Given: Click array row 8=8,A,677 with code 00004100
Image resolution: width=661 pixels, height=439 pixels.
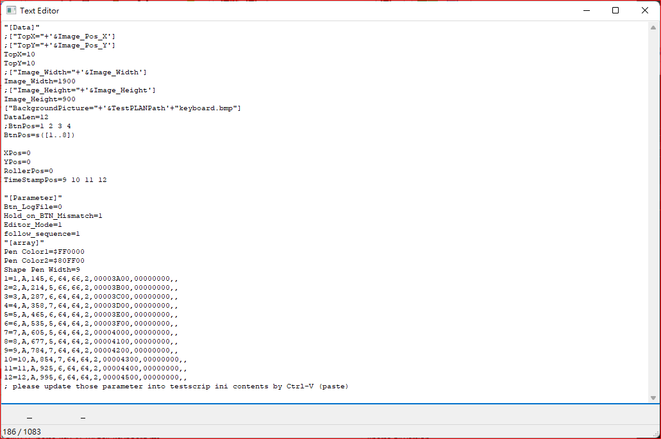Looking at the screenshot, I should tap(91, 341).
